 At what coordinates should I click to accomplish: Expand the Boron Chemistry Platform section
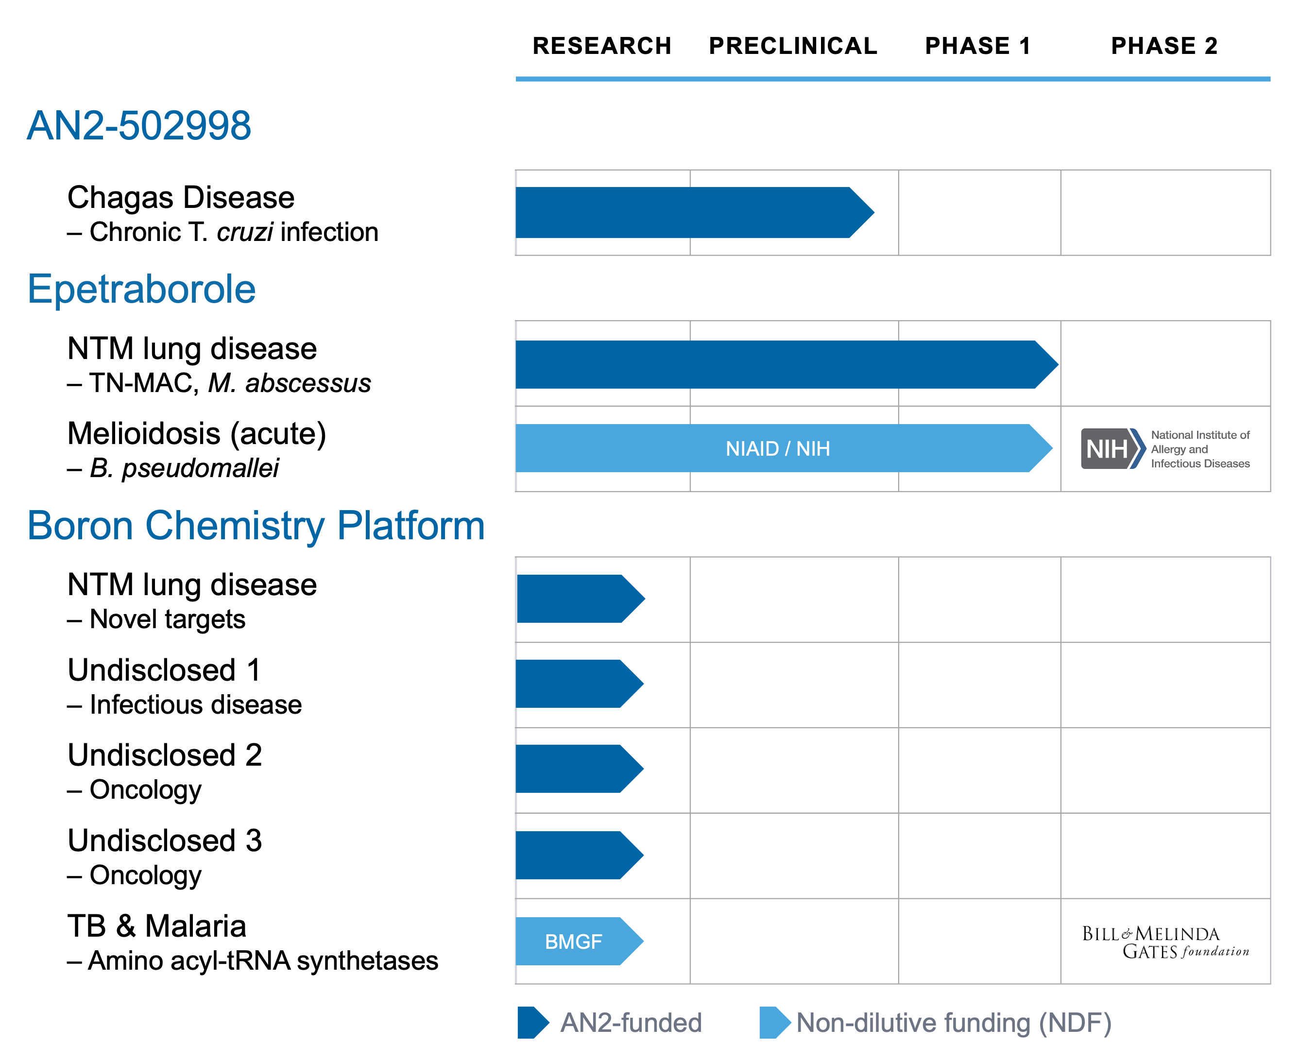coord(256,525)
